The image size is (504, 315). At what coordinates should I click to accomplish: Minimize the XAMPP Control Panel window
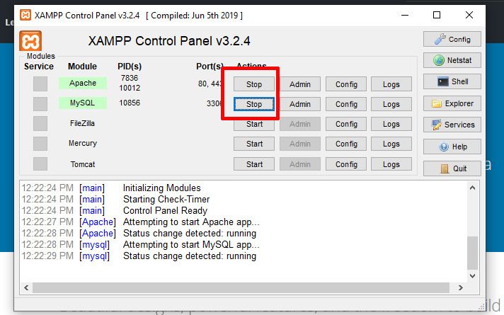pyautogui.click(x=405, y=15)
